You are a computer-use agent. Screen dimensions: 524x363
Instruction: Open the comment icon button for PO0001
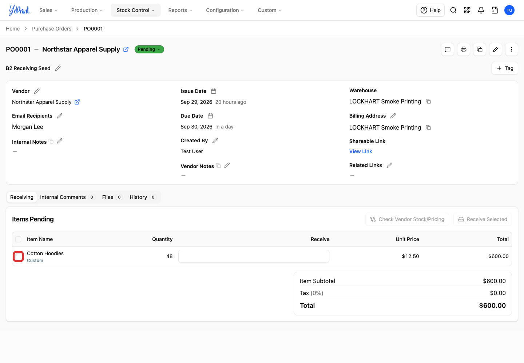point(448,49)
